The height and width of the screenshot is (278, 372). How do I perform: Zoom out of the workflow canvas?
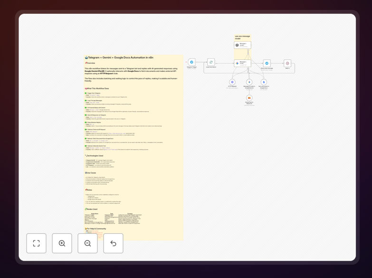pos(87,243)
